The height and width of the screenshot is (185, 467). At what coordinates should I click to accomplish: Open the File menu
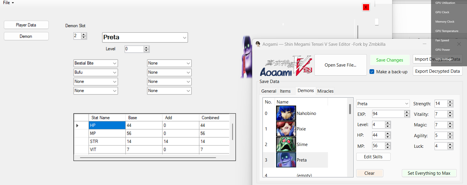coord(8,3)
